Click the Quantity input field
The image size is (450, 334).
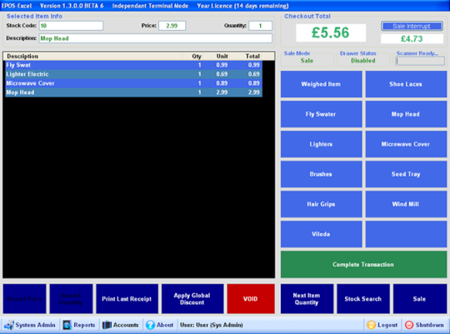(260, 26)
